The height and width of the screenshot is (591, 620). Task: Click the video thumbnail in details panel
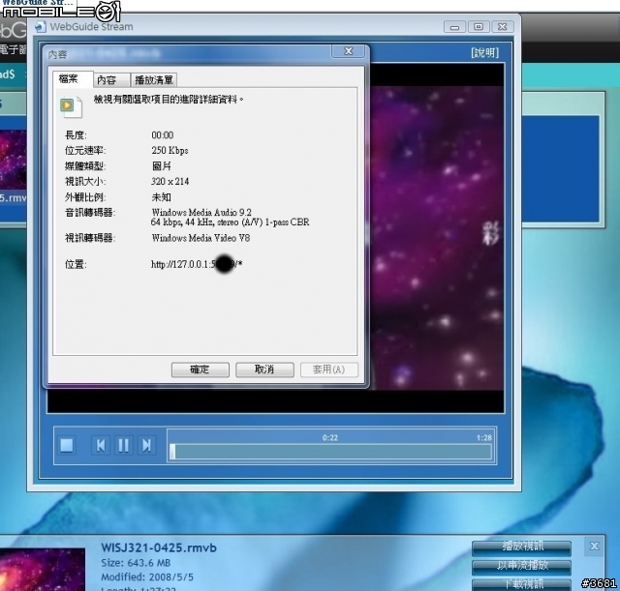43,570
